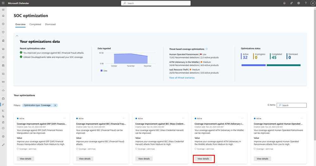This screenshot has width=316, height=166.
Task: Open help with the question mark icon
Action: coord(306,3)
